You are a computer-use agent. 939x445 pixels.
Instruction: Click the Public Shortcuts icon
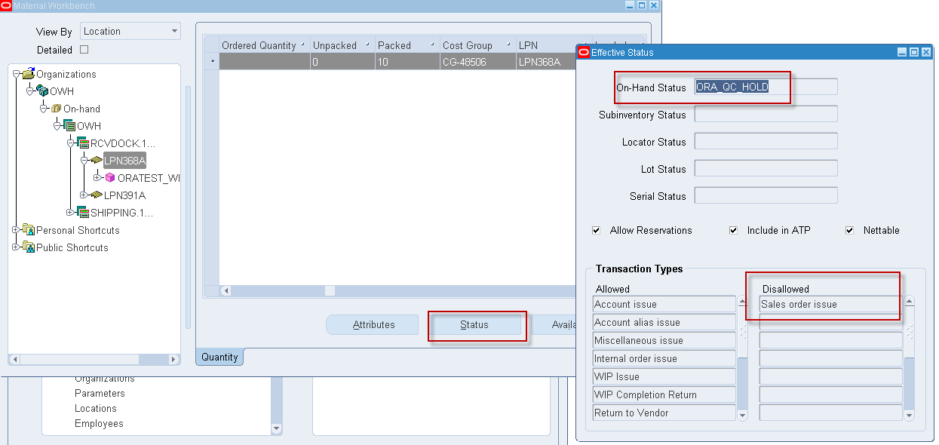pos(28,247)
